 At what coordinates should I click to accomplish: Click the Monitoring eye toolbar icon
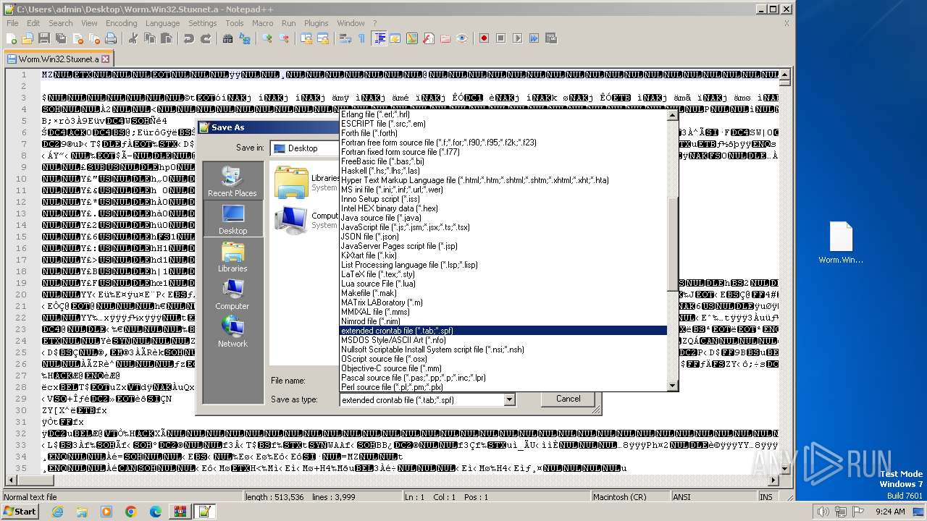(x=462, y=38)
